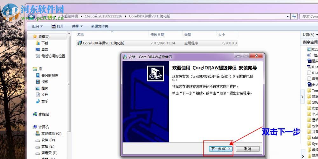Viewport: 318px width, 159px height.
Task: Click the 家庭组 icon
Action: (35, 114)
